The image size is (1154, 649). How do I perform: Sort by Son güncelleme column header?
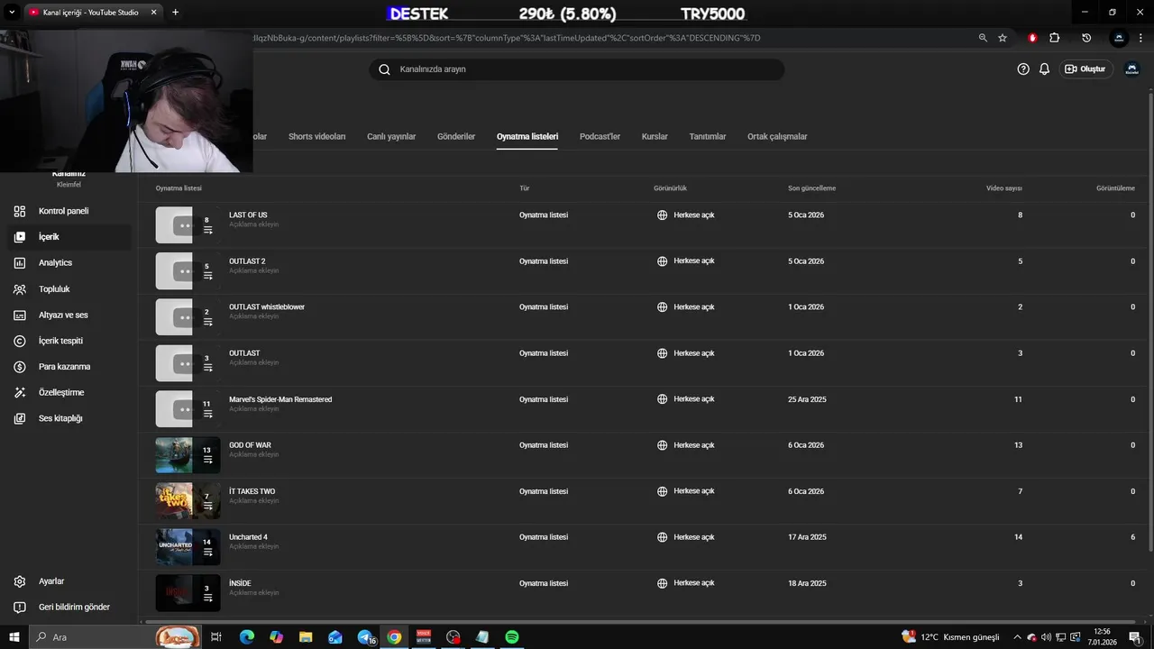(811, 188)
